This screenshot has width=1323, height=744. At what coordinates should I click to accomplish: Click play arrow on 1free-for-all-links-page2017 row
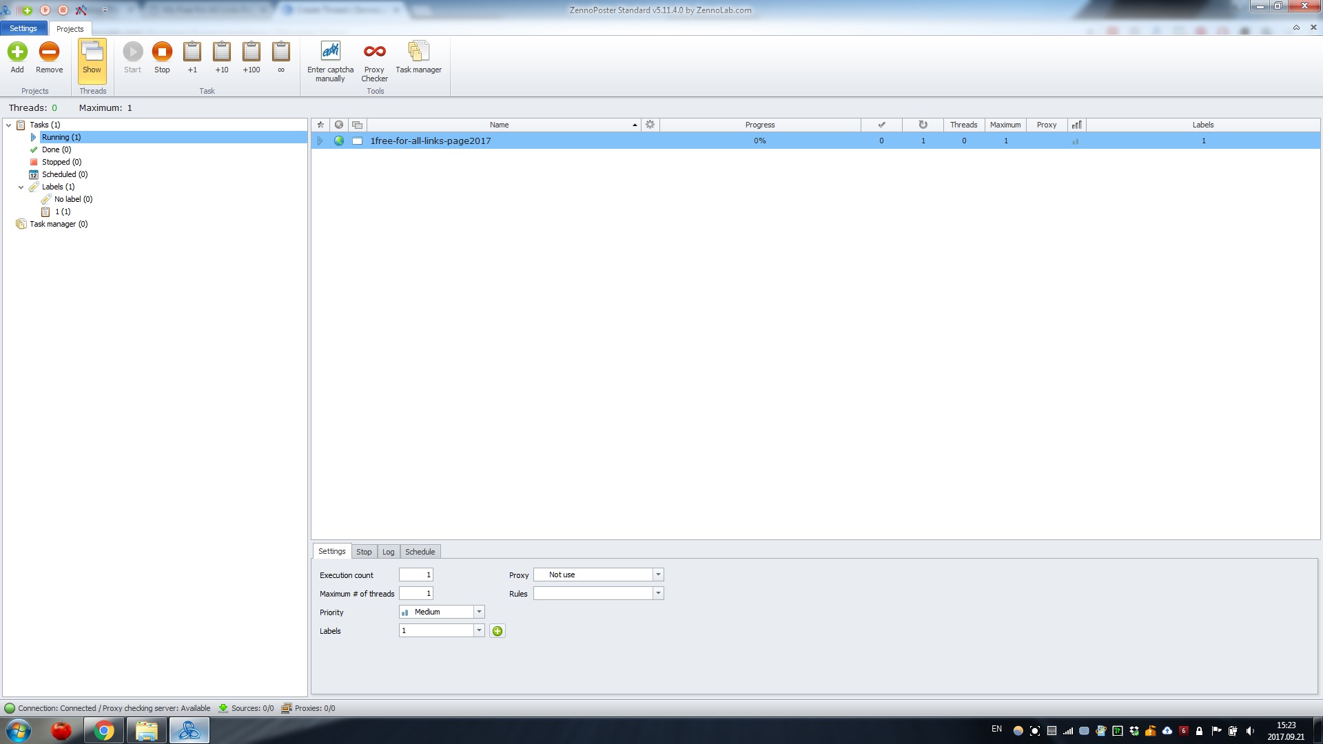click(320, 141)
